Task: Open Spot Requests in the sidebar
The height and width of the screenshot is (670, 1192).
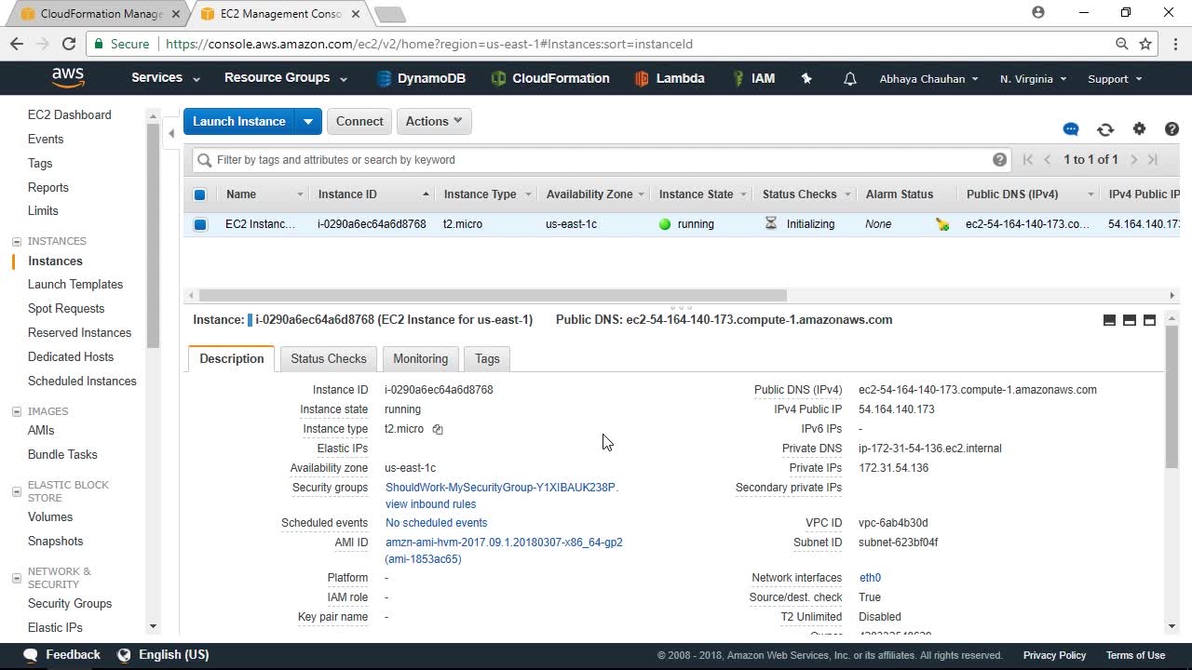Action: (66, 309)
